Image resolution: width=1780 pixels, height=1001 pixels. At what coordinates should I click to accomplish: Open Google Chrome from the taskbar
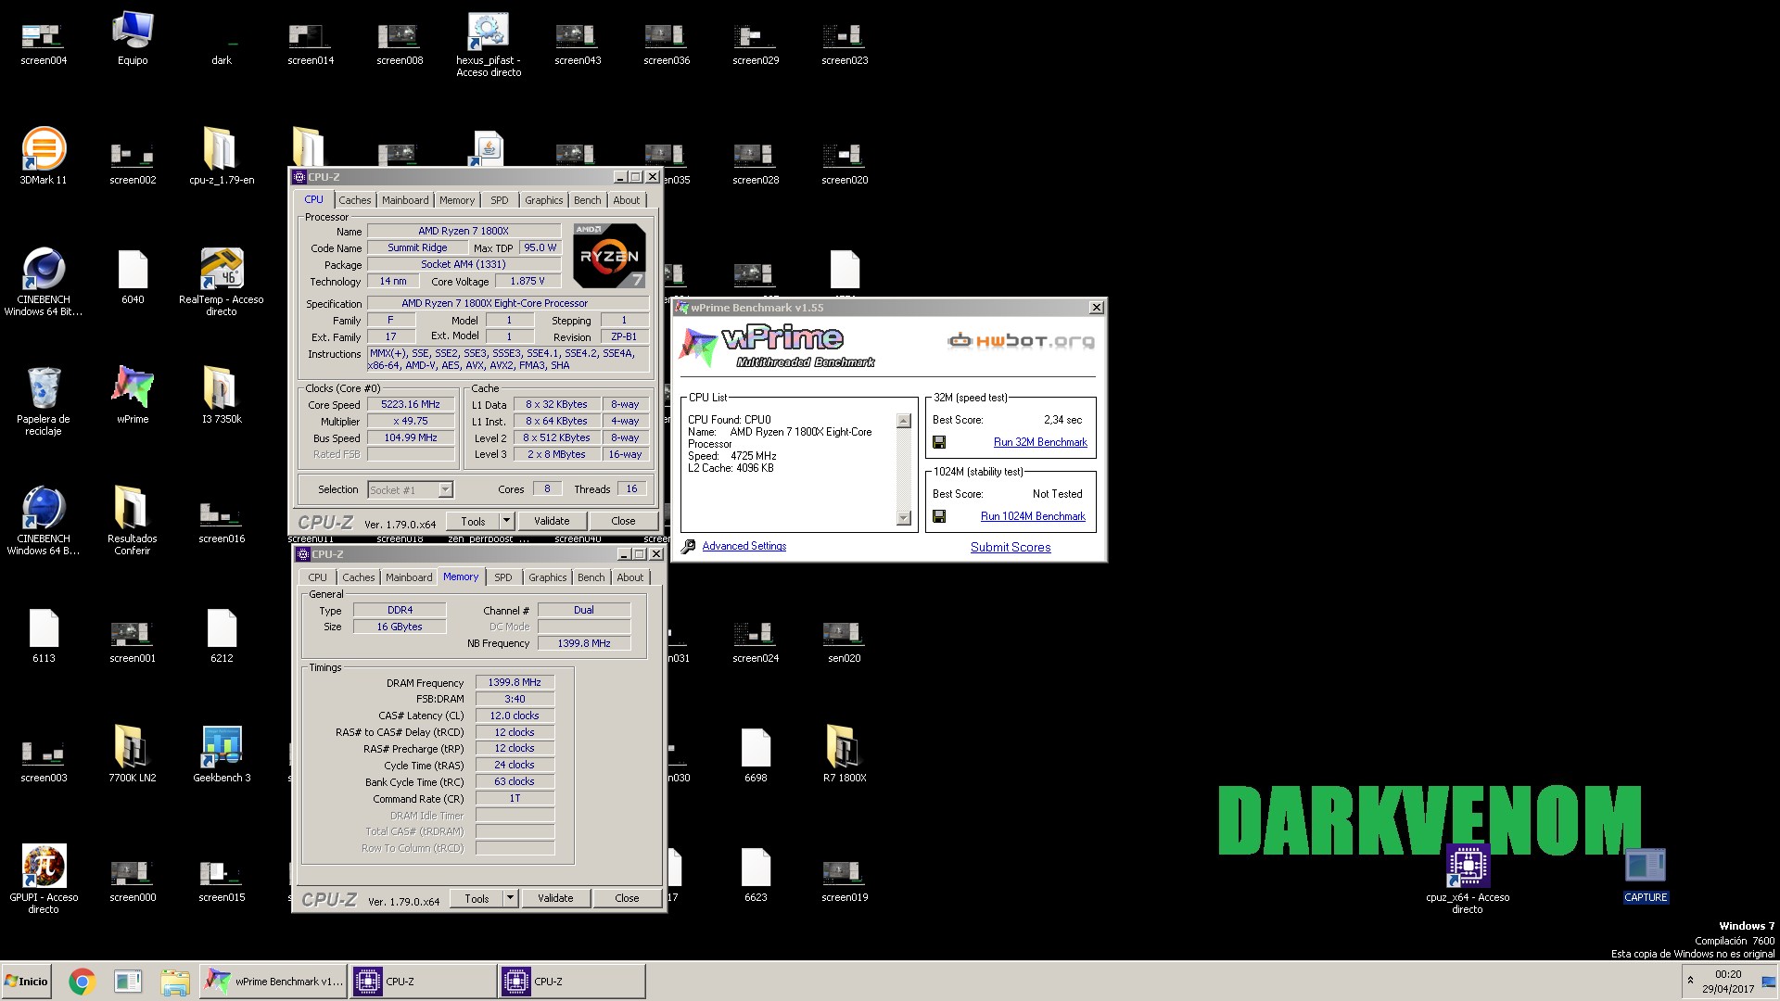tap(82, 982)
